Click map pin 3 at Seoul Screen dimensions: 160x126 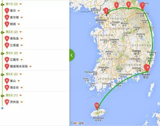[106, 11]
